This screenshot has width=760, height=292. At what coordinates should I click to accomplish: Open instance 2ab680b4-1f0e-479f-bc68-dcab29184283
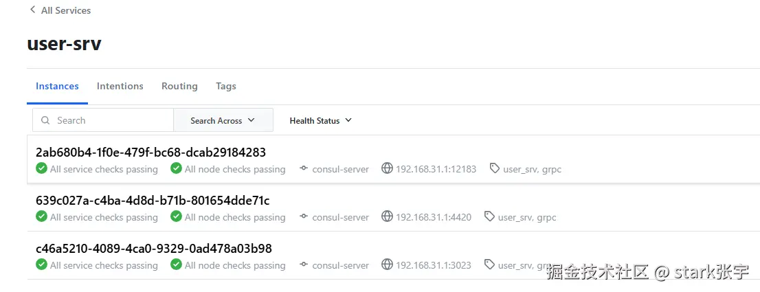tap(150, 153)
